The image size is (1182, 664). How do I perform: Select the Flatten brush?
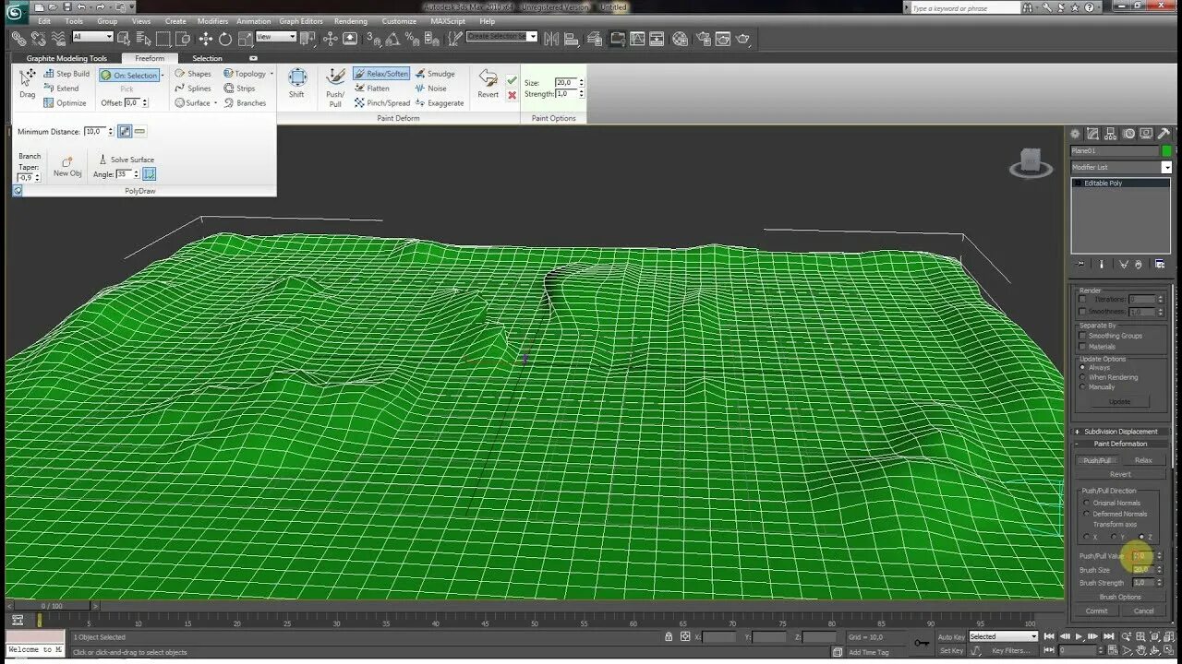click(372, 89)
